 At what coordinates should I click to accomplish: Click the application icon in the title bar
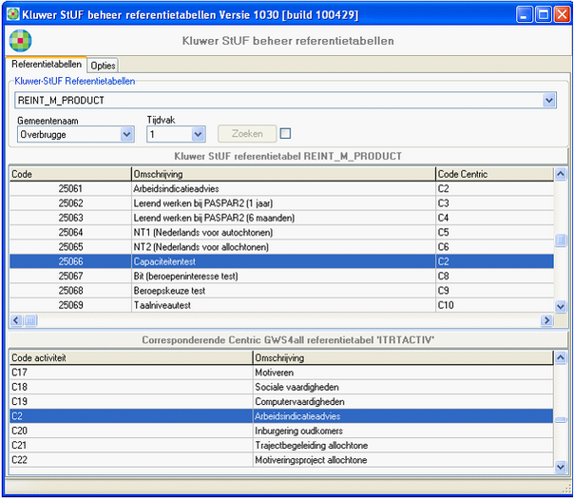click(13, 14)
